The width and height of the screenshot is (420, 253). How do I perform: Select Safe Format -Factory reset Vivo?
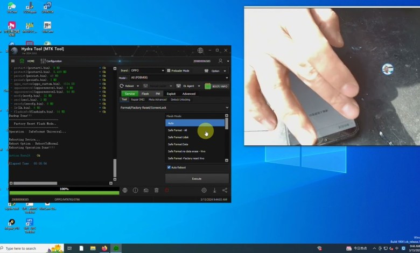pyautogui.click(x=195, y=158)
